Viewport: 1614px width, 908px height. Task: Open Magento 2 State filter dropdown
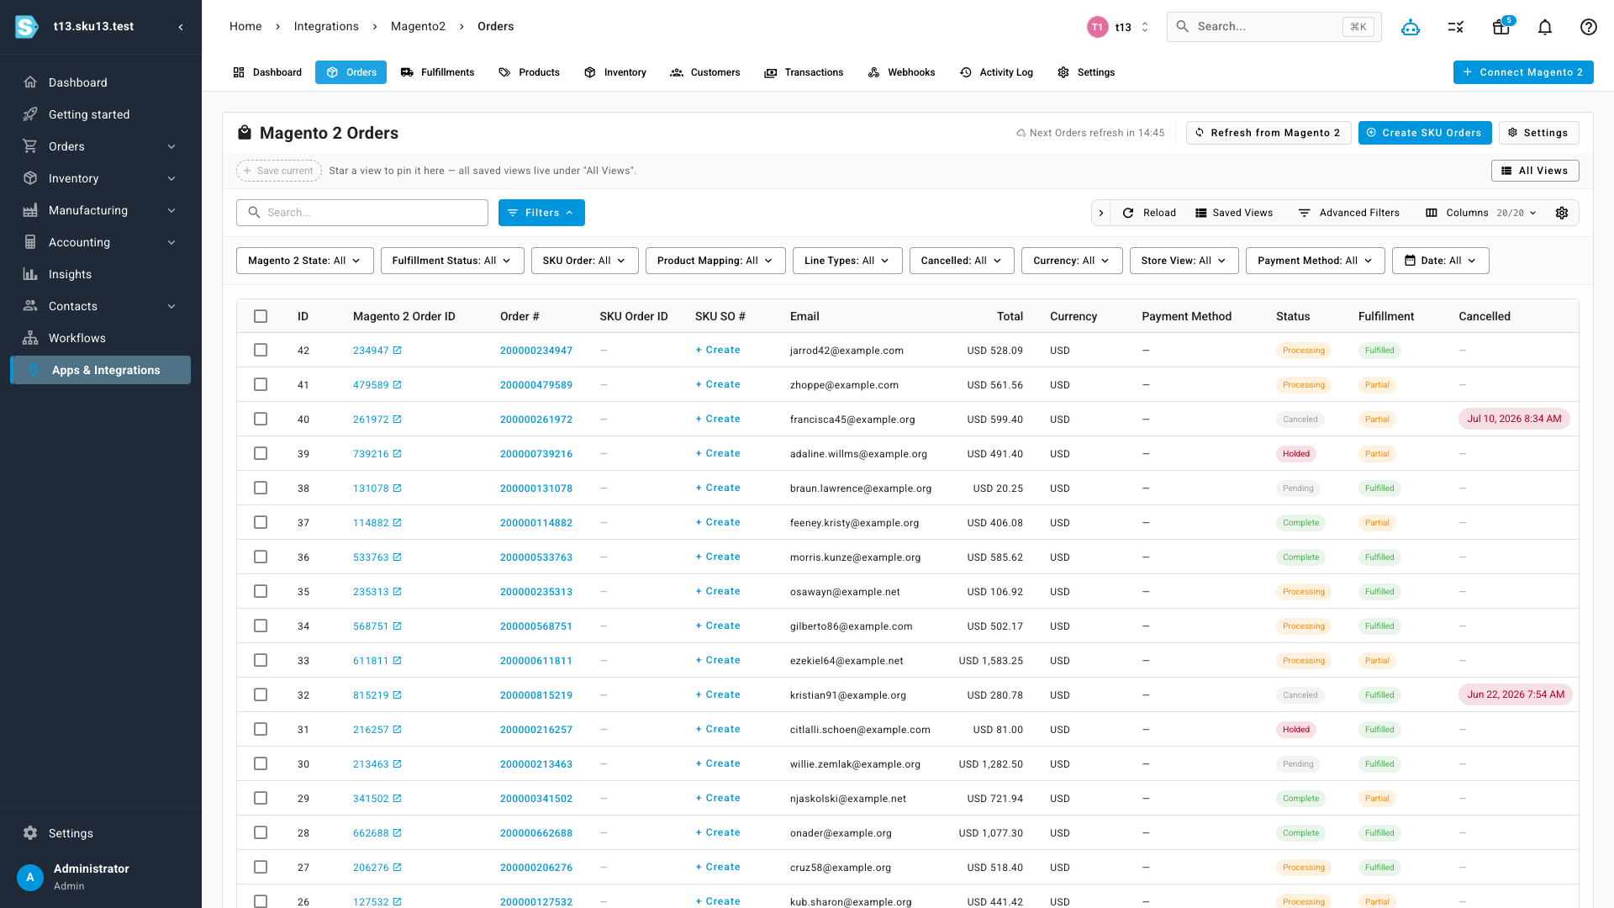coord(304,261)
